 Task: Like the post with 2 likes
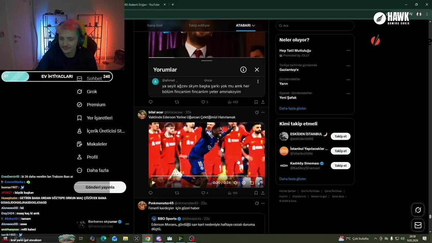205,102
